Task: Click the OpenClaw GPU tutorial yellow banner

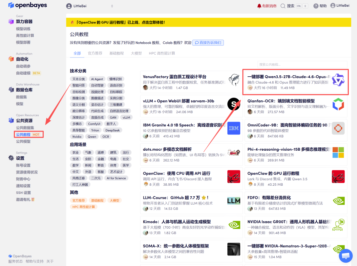Action: point(208,22)
